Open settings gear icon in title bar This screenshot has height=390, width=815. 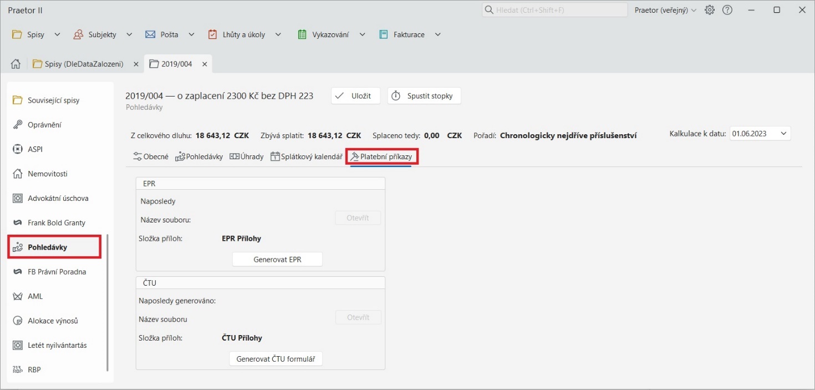pos(710,10)
